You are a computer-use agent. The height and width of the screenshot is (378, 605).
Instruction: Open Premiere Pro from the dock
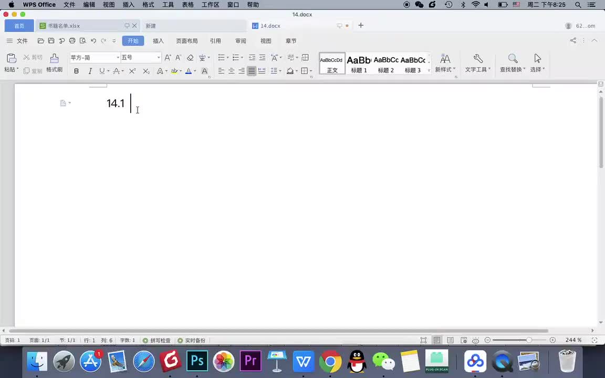click(251, 361)
